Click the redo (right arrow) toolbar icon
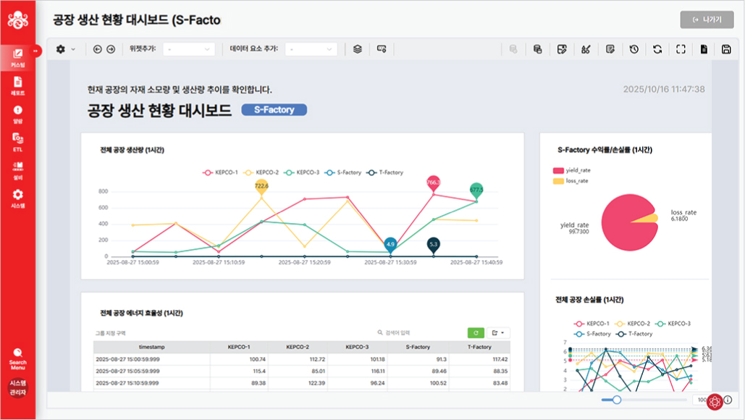The width and height of the screenshot is (745, 420). pyautogui.click(x=111, y=49)
